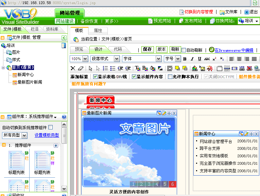Apply strikethrough ABC formatting

tap(207, 59)
